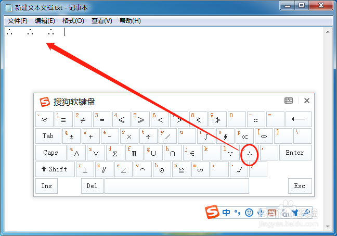Click the angle ∠ key
Viewport: 337px width, 236px height.
click(x=123, y=169)
